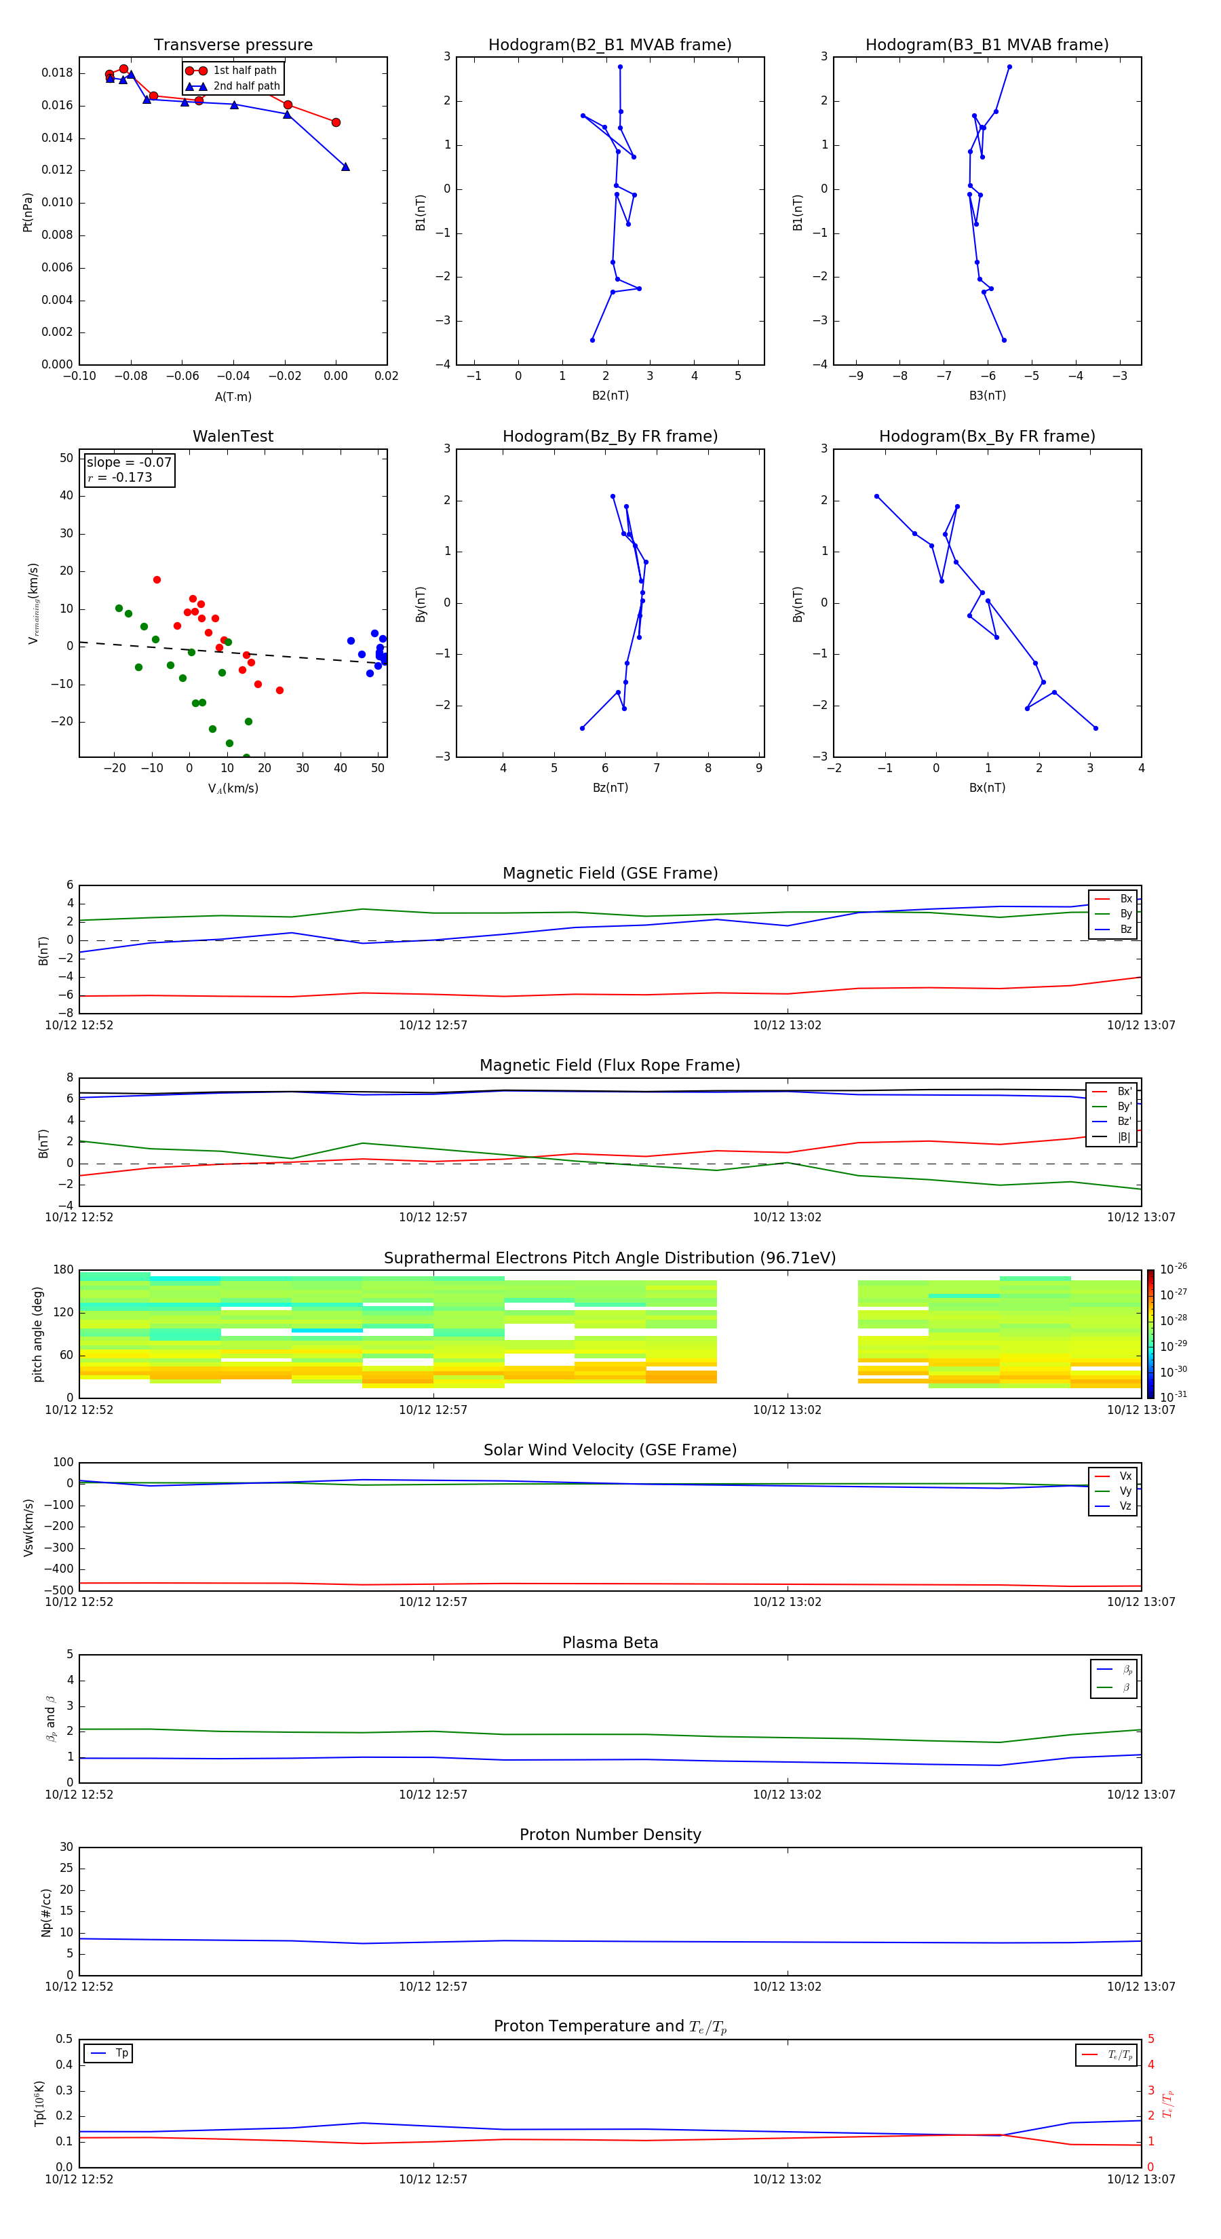Click the 'Vz' legend entry
1221x2239 pixels.
[1113, 1506]
